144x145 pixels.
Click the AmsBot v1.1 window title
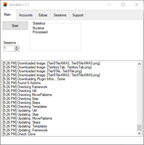pyautogui.click(x=19, y=5)
